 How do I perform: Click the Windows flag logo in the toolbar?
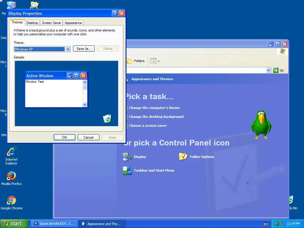[x=283, y=51]
